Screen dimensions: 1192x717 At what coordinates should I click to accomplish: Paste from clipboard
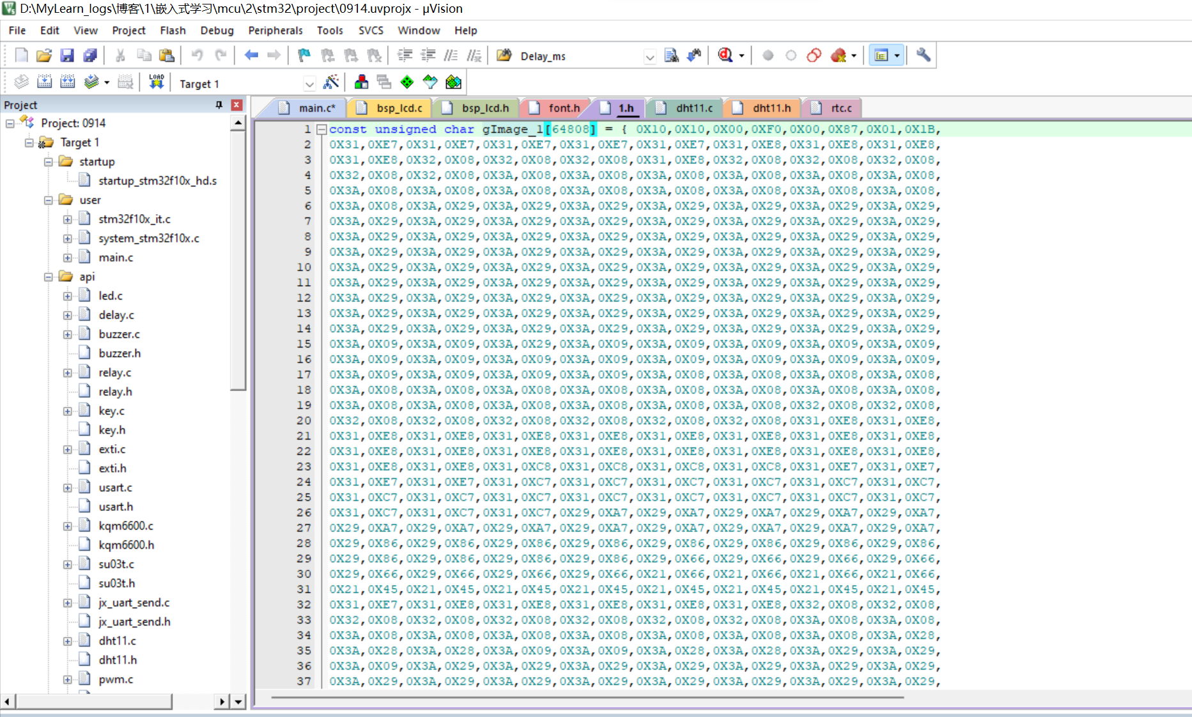[167, 56]
